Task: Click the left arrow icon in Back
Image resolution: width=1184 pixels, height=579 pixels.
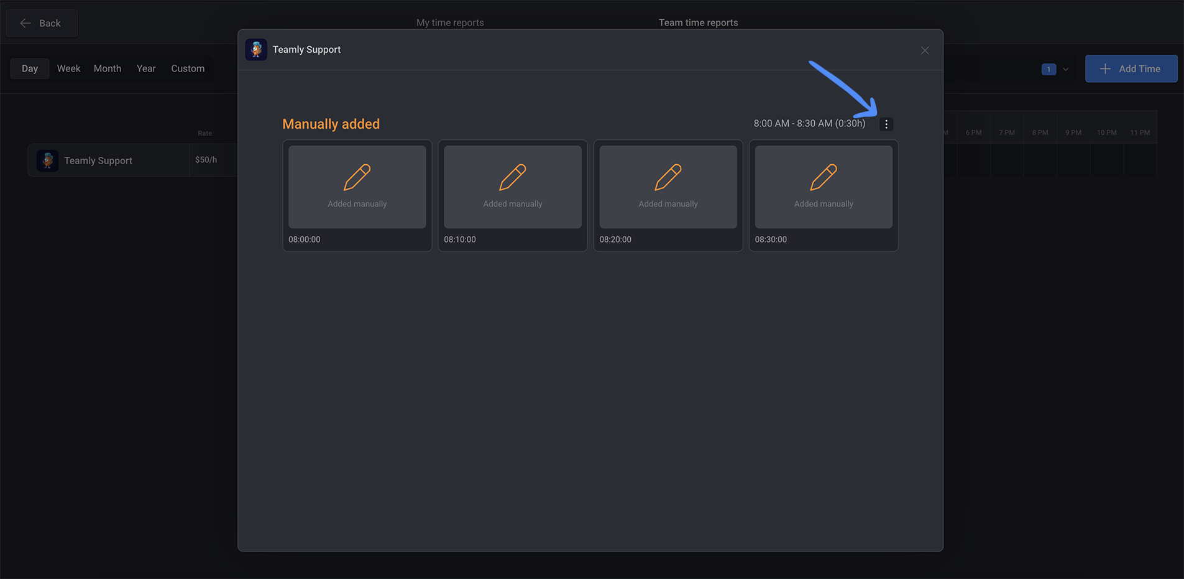Action: [x=25, y=23]
